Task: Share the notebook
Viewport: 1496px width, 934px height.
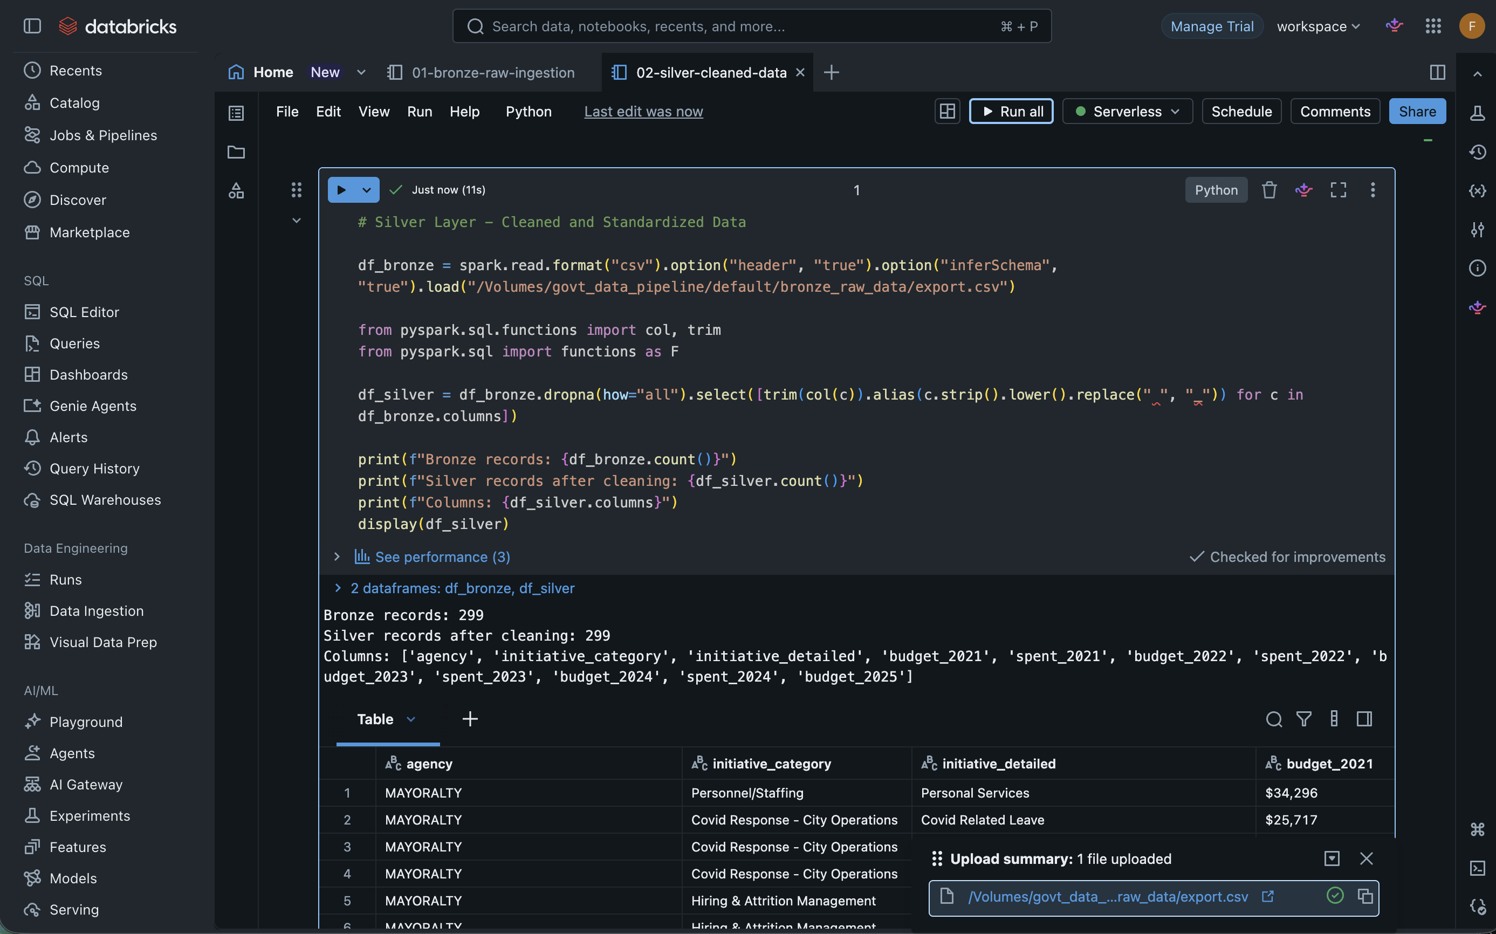Action: pyautogui.click(x=1417, y=111)
